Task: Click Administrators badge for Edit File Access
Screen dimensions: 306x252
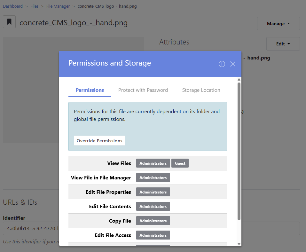Action: pos(153,235)
